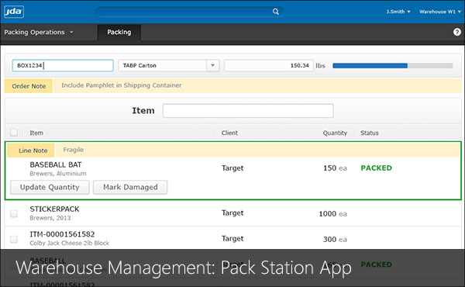The height and width of the screenshot is (287, 465).
Task: Click the Quantity column header
Action: [x=335, y=133]
